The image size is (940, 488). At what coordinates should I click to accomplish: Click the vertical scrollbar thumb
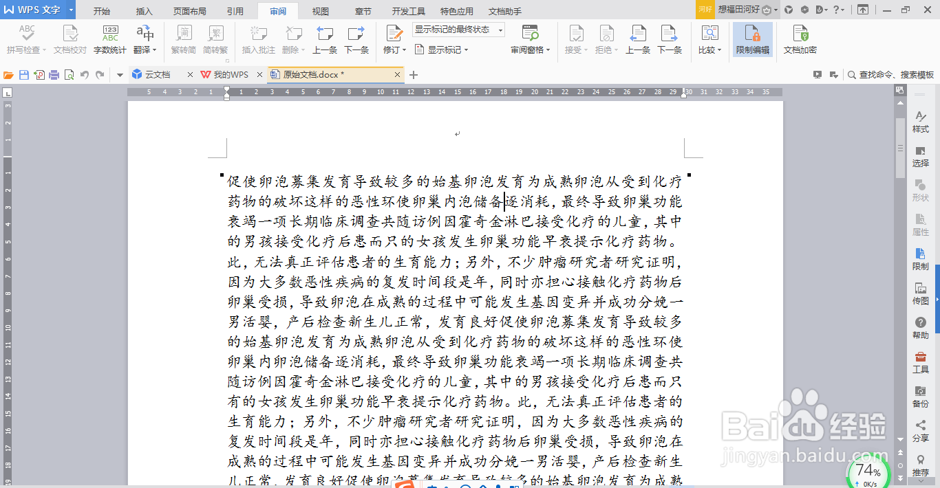click(x=900, y=148)
